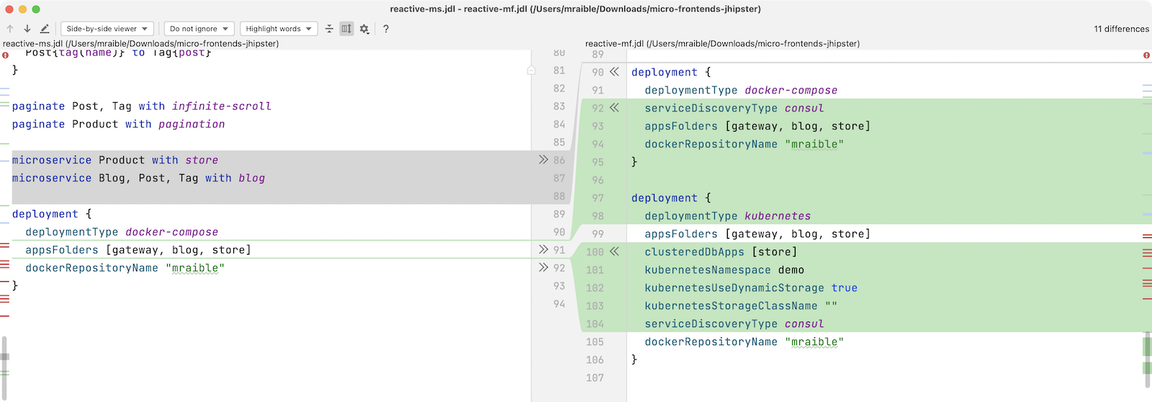1152x402 pixels.
Task: Click the reactive-ms.jdl left file path
Action: [140, 44]
